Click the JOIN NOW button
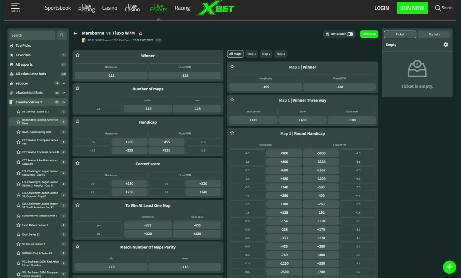The image size is (461, 278). coord(412,7)
